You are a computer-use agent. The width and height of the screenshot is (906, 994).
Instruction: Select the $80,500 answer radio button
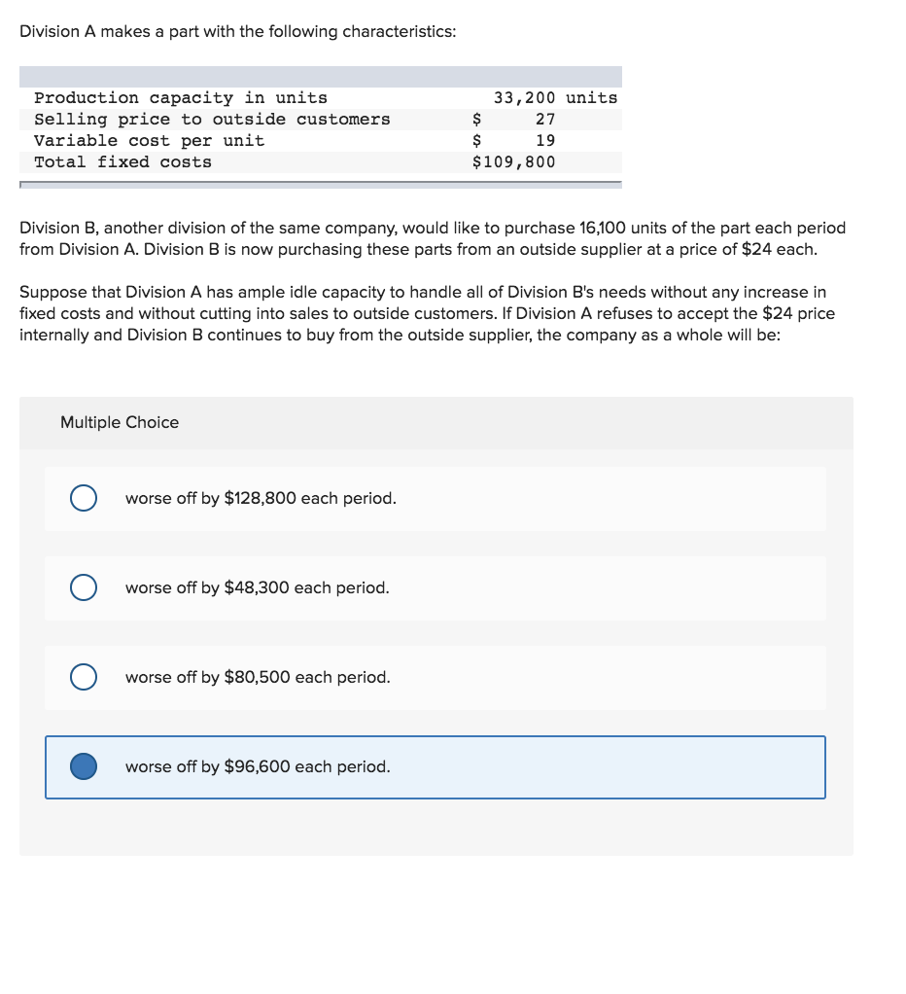[x=83, y=676]
